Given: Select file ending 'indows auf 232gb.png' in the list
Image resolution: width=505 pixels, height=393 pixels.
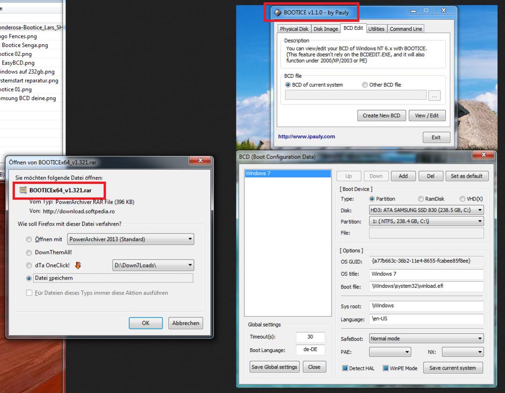Looking at the screenshot, I should click(27, 72).
